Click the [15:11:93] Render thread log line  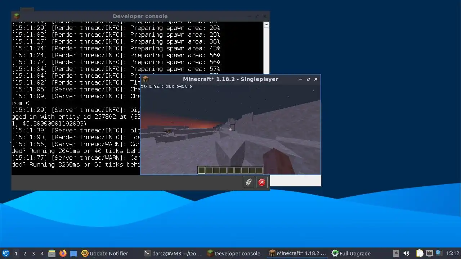click(76, 137)
